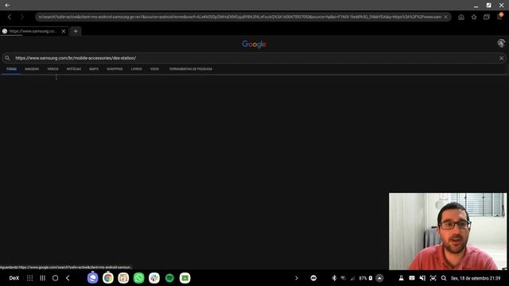Click the browser address bar URL
The image size is (509, 286).
click(x=239, y=17)
